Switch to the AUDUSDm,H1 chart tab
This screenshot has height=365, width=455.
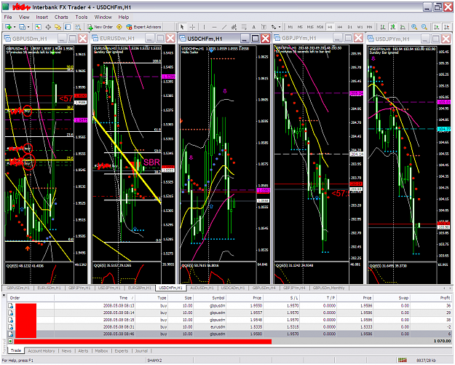point(202,288)
